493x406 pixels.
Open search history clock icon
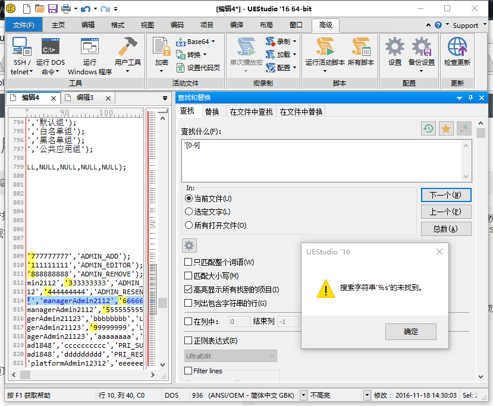(428, 128)
